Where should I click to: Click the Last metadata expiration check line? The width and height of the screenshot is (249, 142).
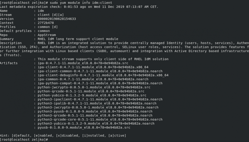pos(79,7)
